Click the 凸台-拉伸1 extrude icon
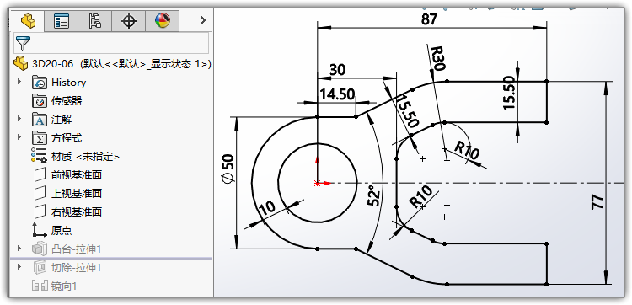Image resolution: width=632 pixels, height=305 pixels. click(x=39, y=249)
